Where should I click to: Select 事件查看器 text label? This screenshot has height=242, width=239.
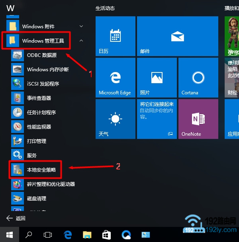(x=39, y=98)
